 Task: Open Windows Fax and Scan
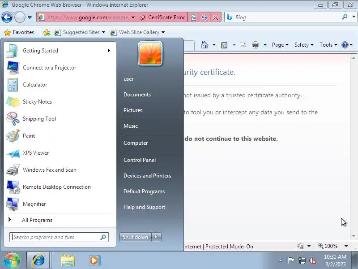tap(60, 170)
